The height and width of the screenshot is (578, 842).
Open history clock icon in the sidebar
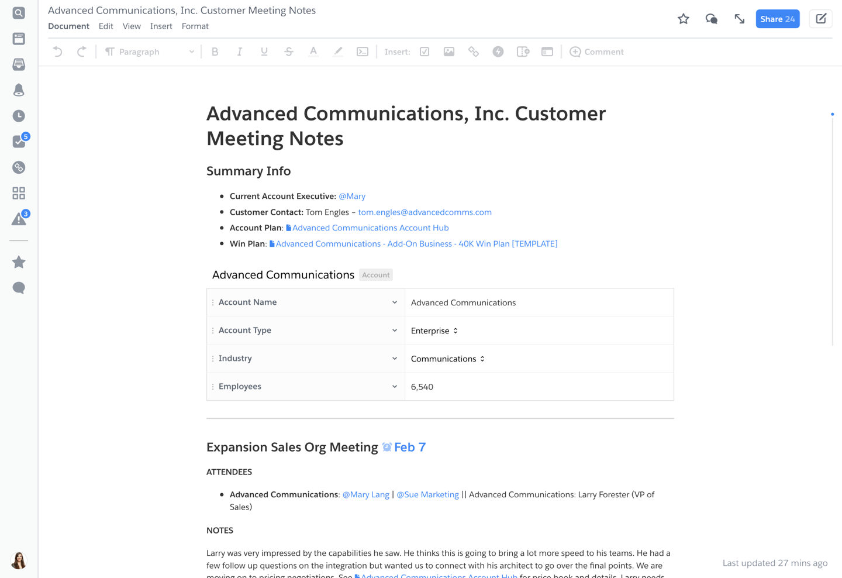[x=19, y=116]
